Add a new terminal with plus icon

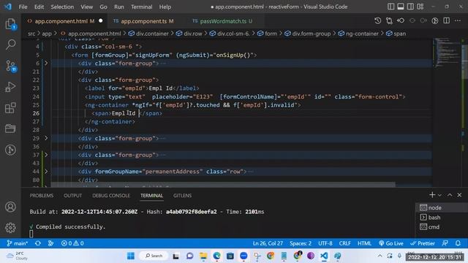tap(432, 195)
